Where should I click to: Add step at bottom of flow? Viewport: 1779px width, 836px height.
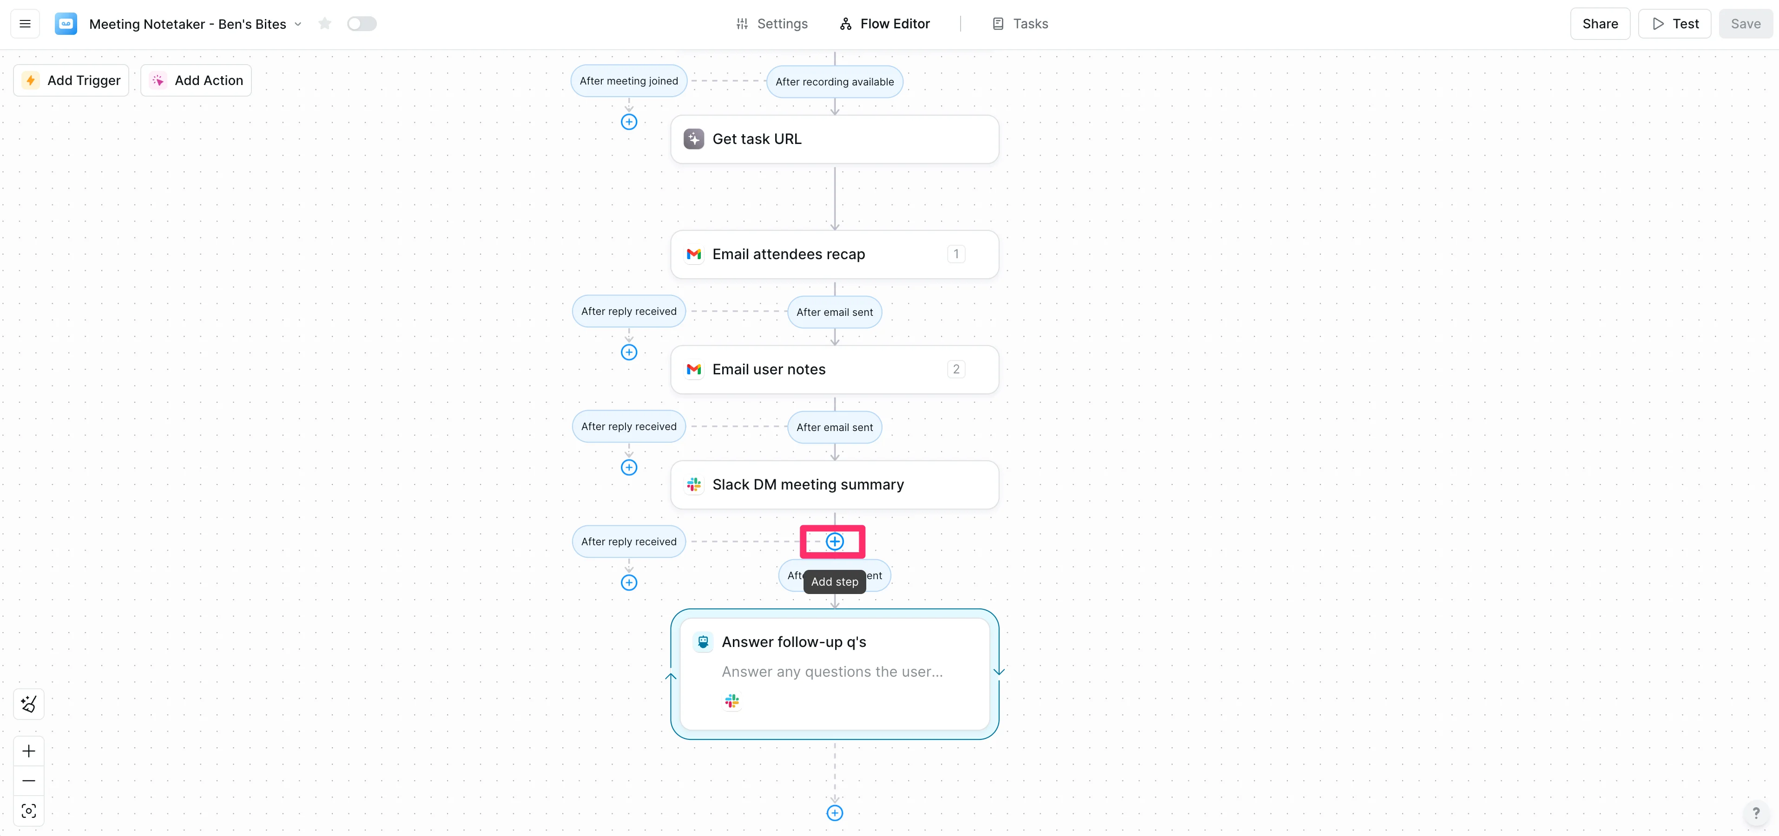pyautogui.click(x=834, y=812)
